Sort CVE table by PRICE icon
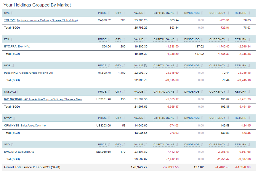This screenshot has width=258, height=171. tap(109, 13)
